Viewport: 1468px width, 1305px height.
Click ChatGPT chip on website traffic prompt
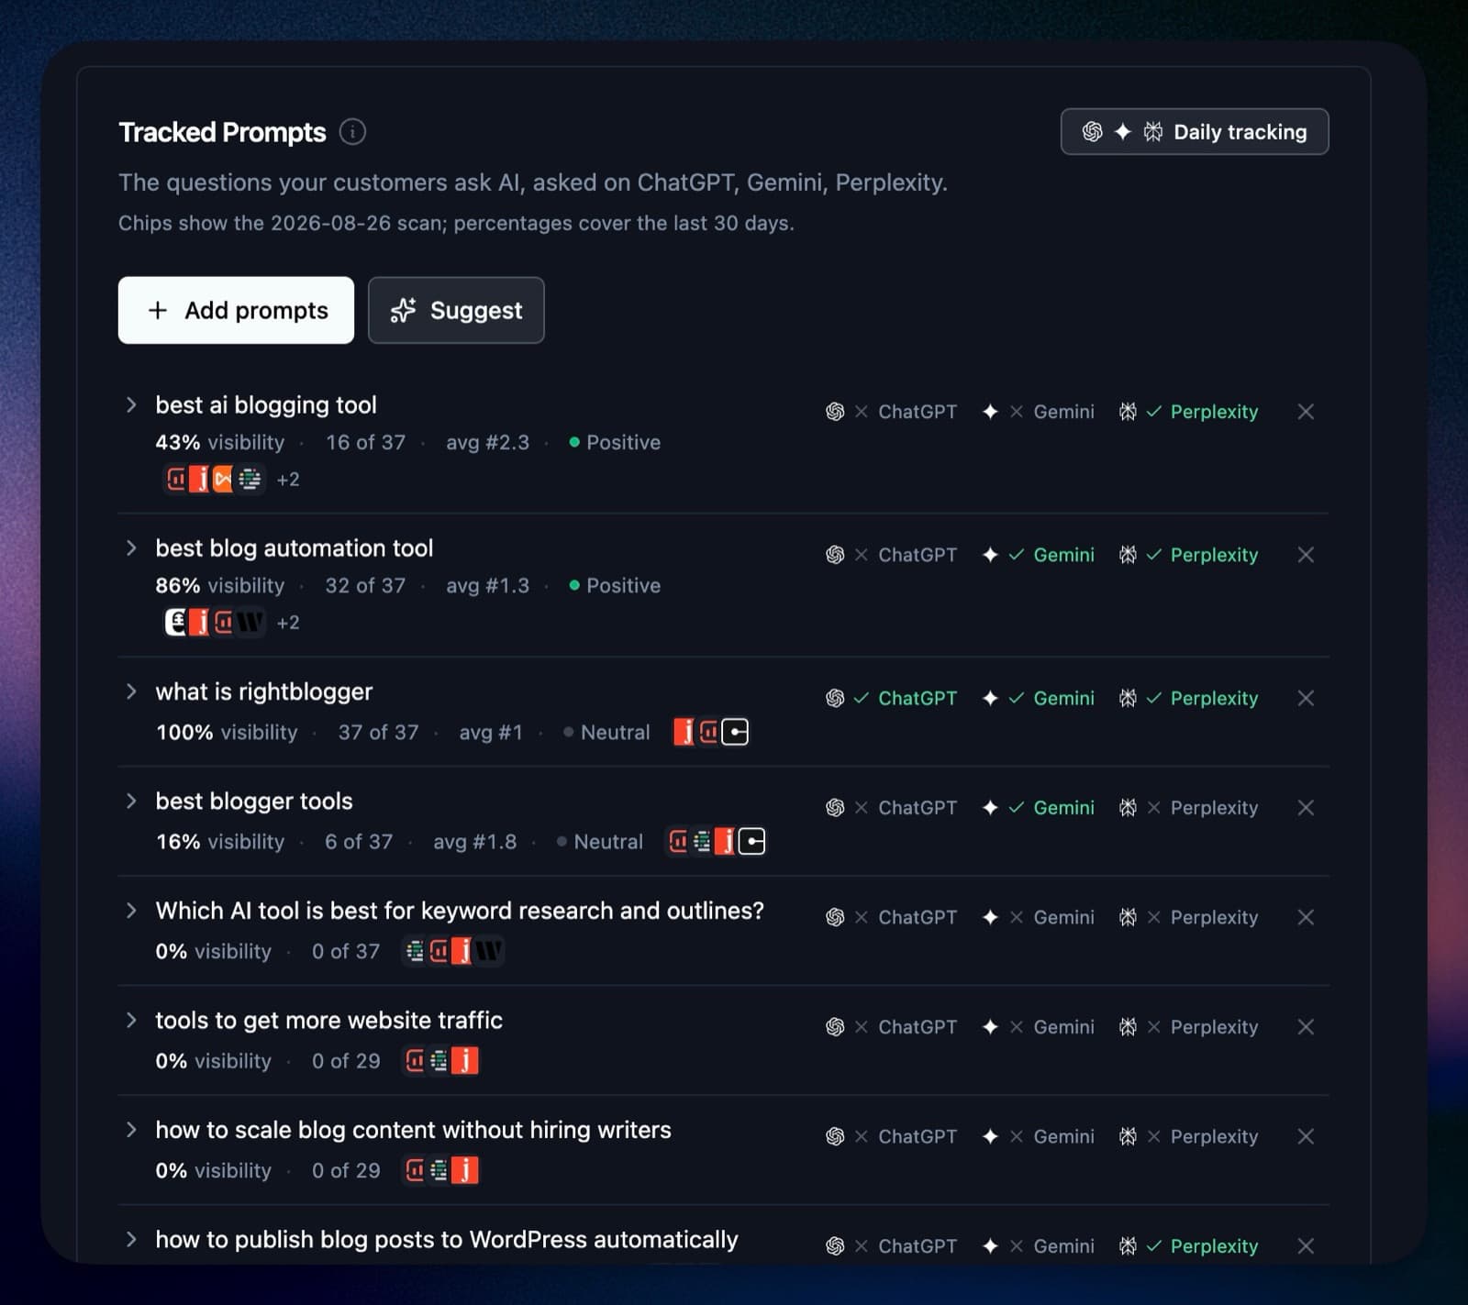tap(891, 1027)
